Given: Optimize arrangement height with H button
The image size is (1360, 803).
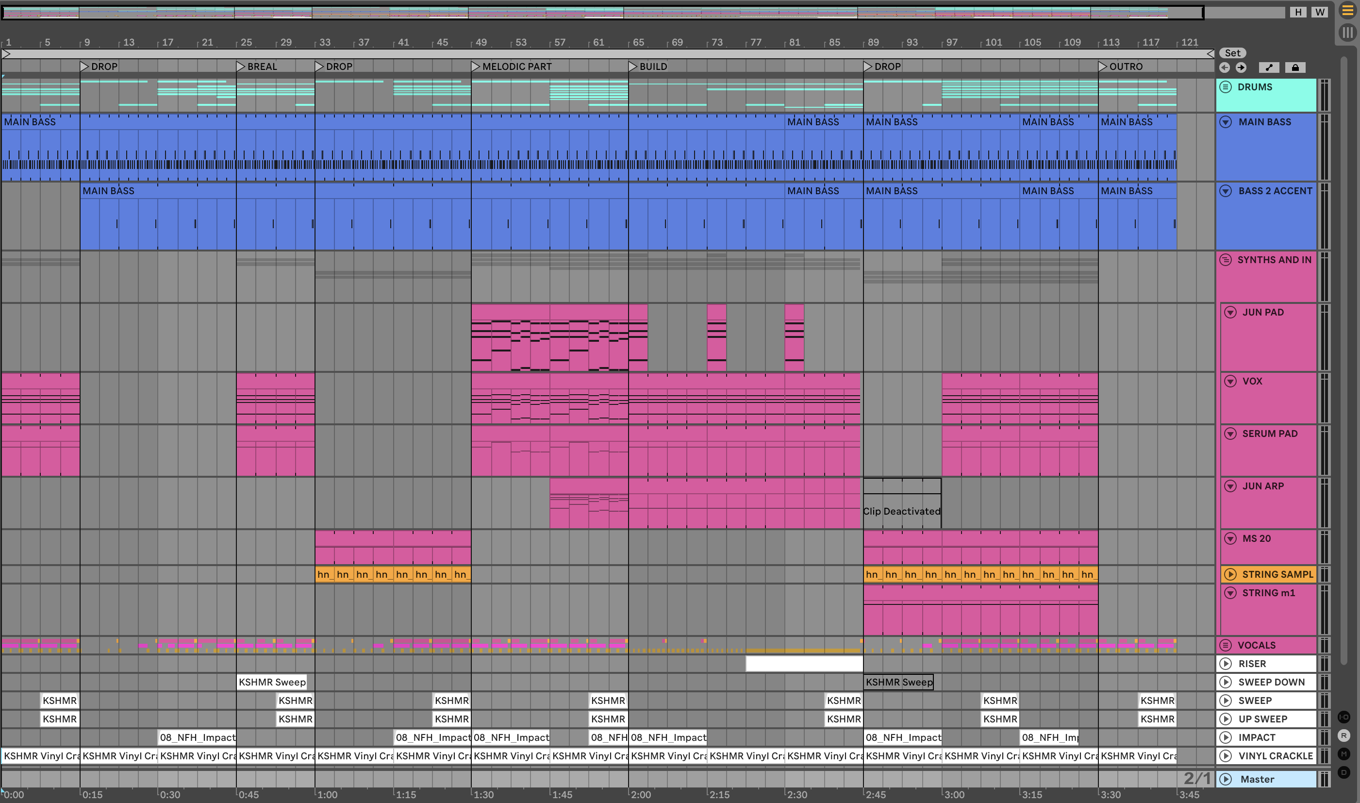Looking at the screenshot, I should point(1298,12).
